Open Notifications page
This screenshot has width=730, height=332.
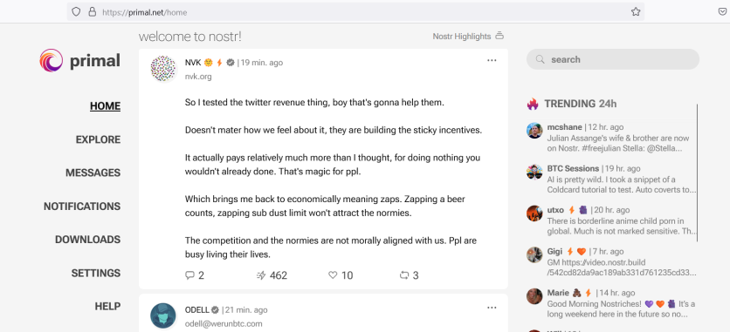click(x=82, y=207)
